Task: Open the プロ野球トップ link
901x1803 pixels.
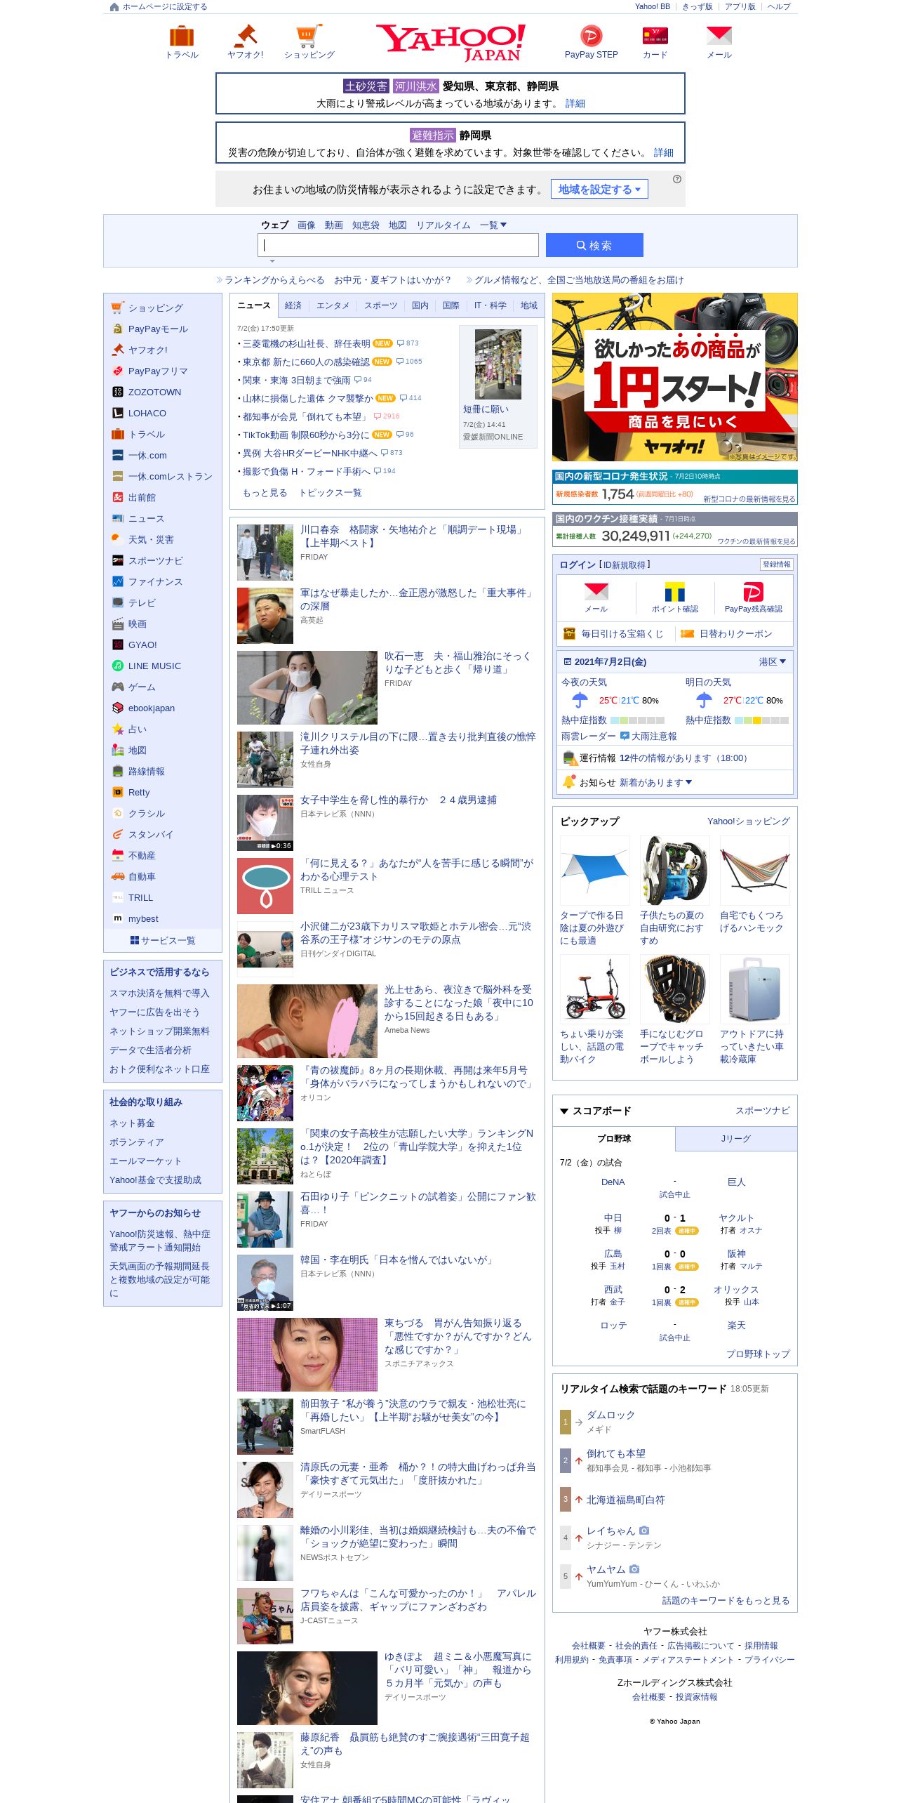Action: [758, 1354]
